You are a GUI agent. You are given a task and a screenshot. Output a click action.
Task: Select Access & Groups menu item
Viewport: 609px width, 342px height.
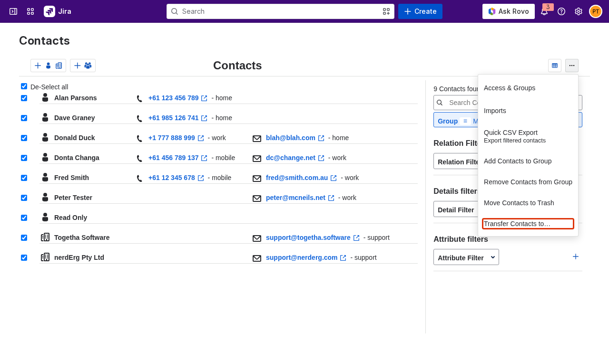click(528, 88)
